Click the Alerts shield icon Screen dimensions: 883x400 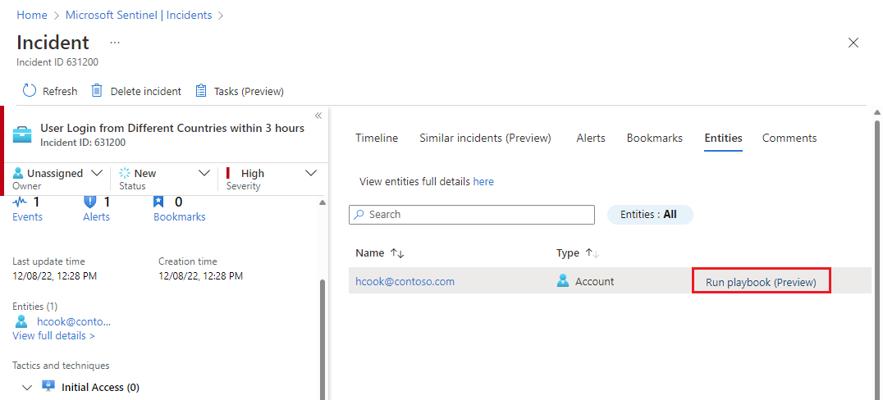click(90, 202)
